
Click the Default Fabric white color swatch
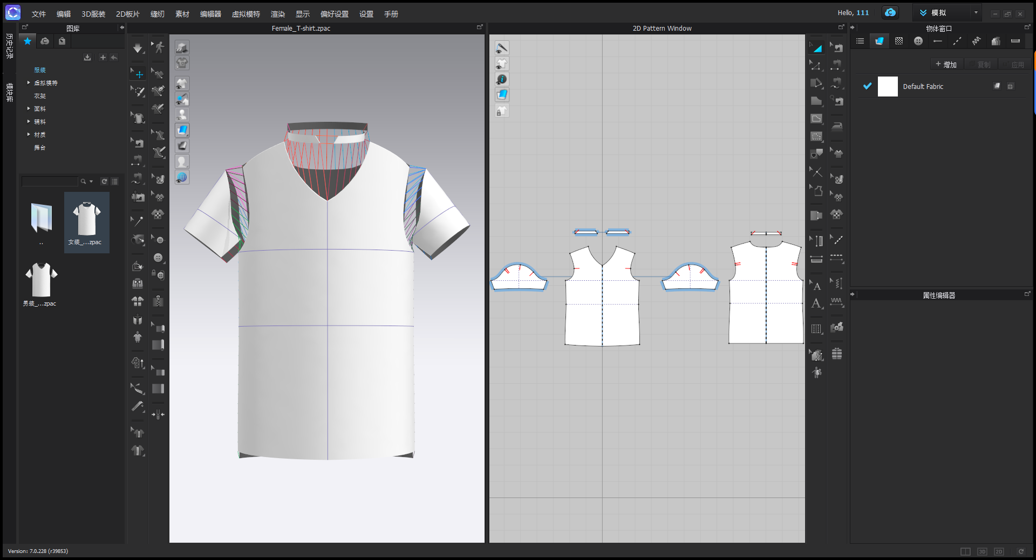[x=888, y=86]
